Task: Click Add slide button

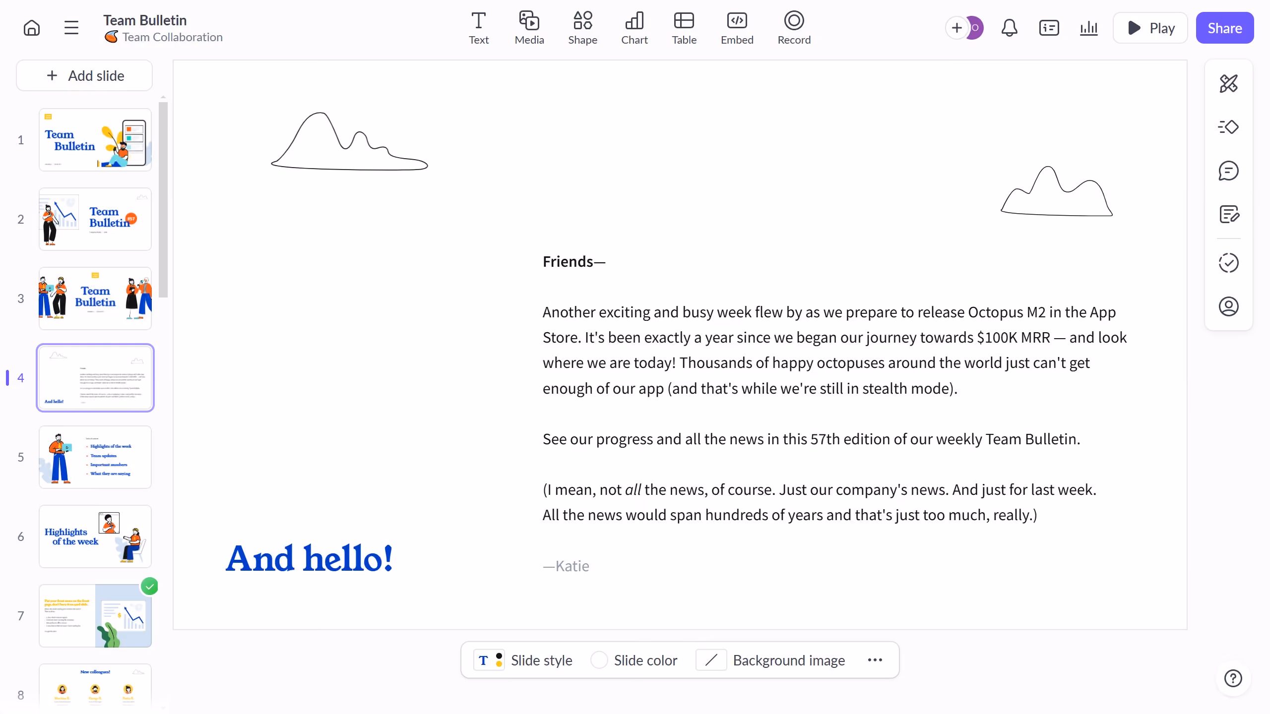Action: point(84,75)
